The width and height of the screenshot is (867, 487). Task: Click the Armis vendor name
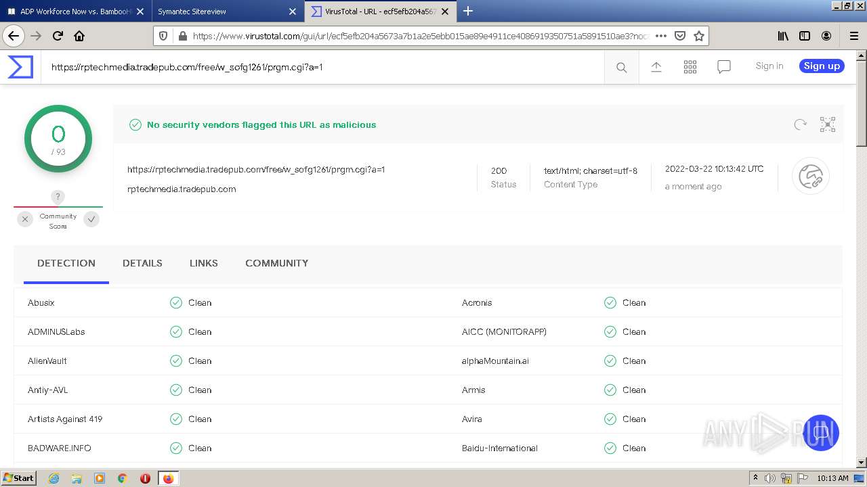pyautogui.click(x=473, y=390)
